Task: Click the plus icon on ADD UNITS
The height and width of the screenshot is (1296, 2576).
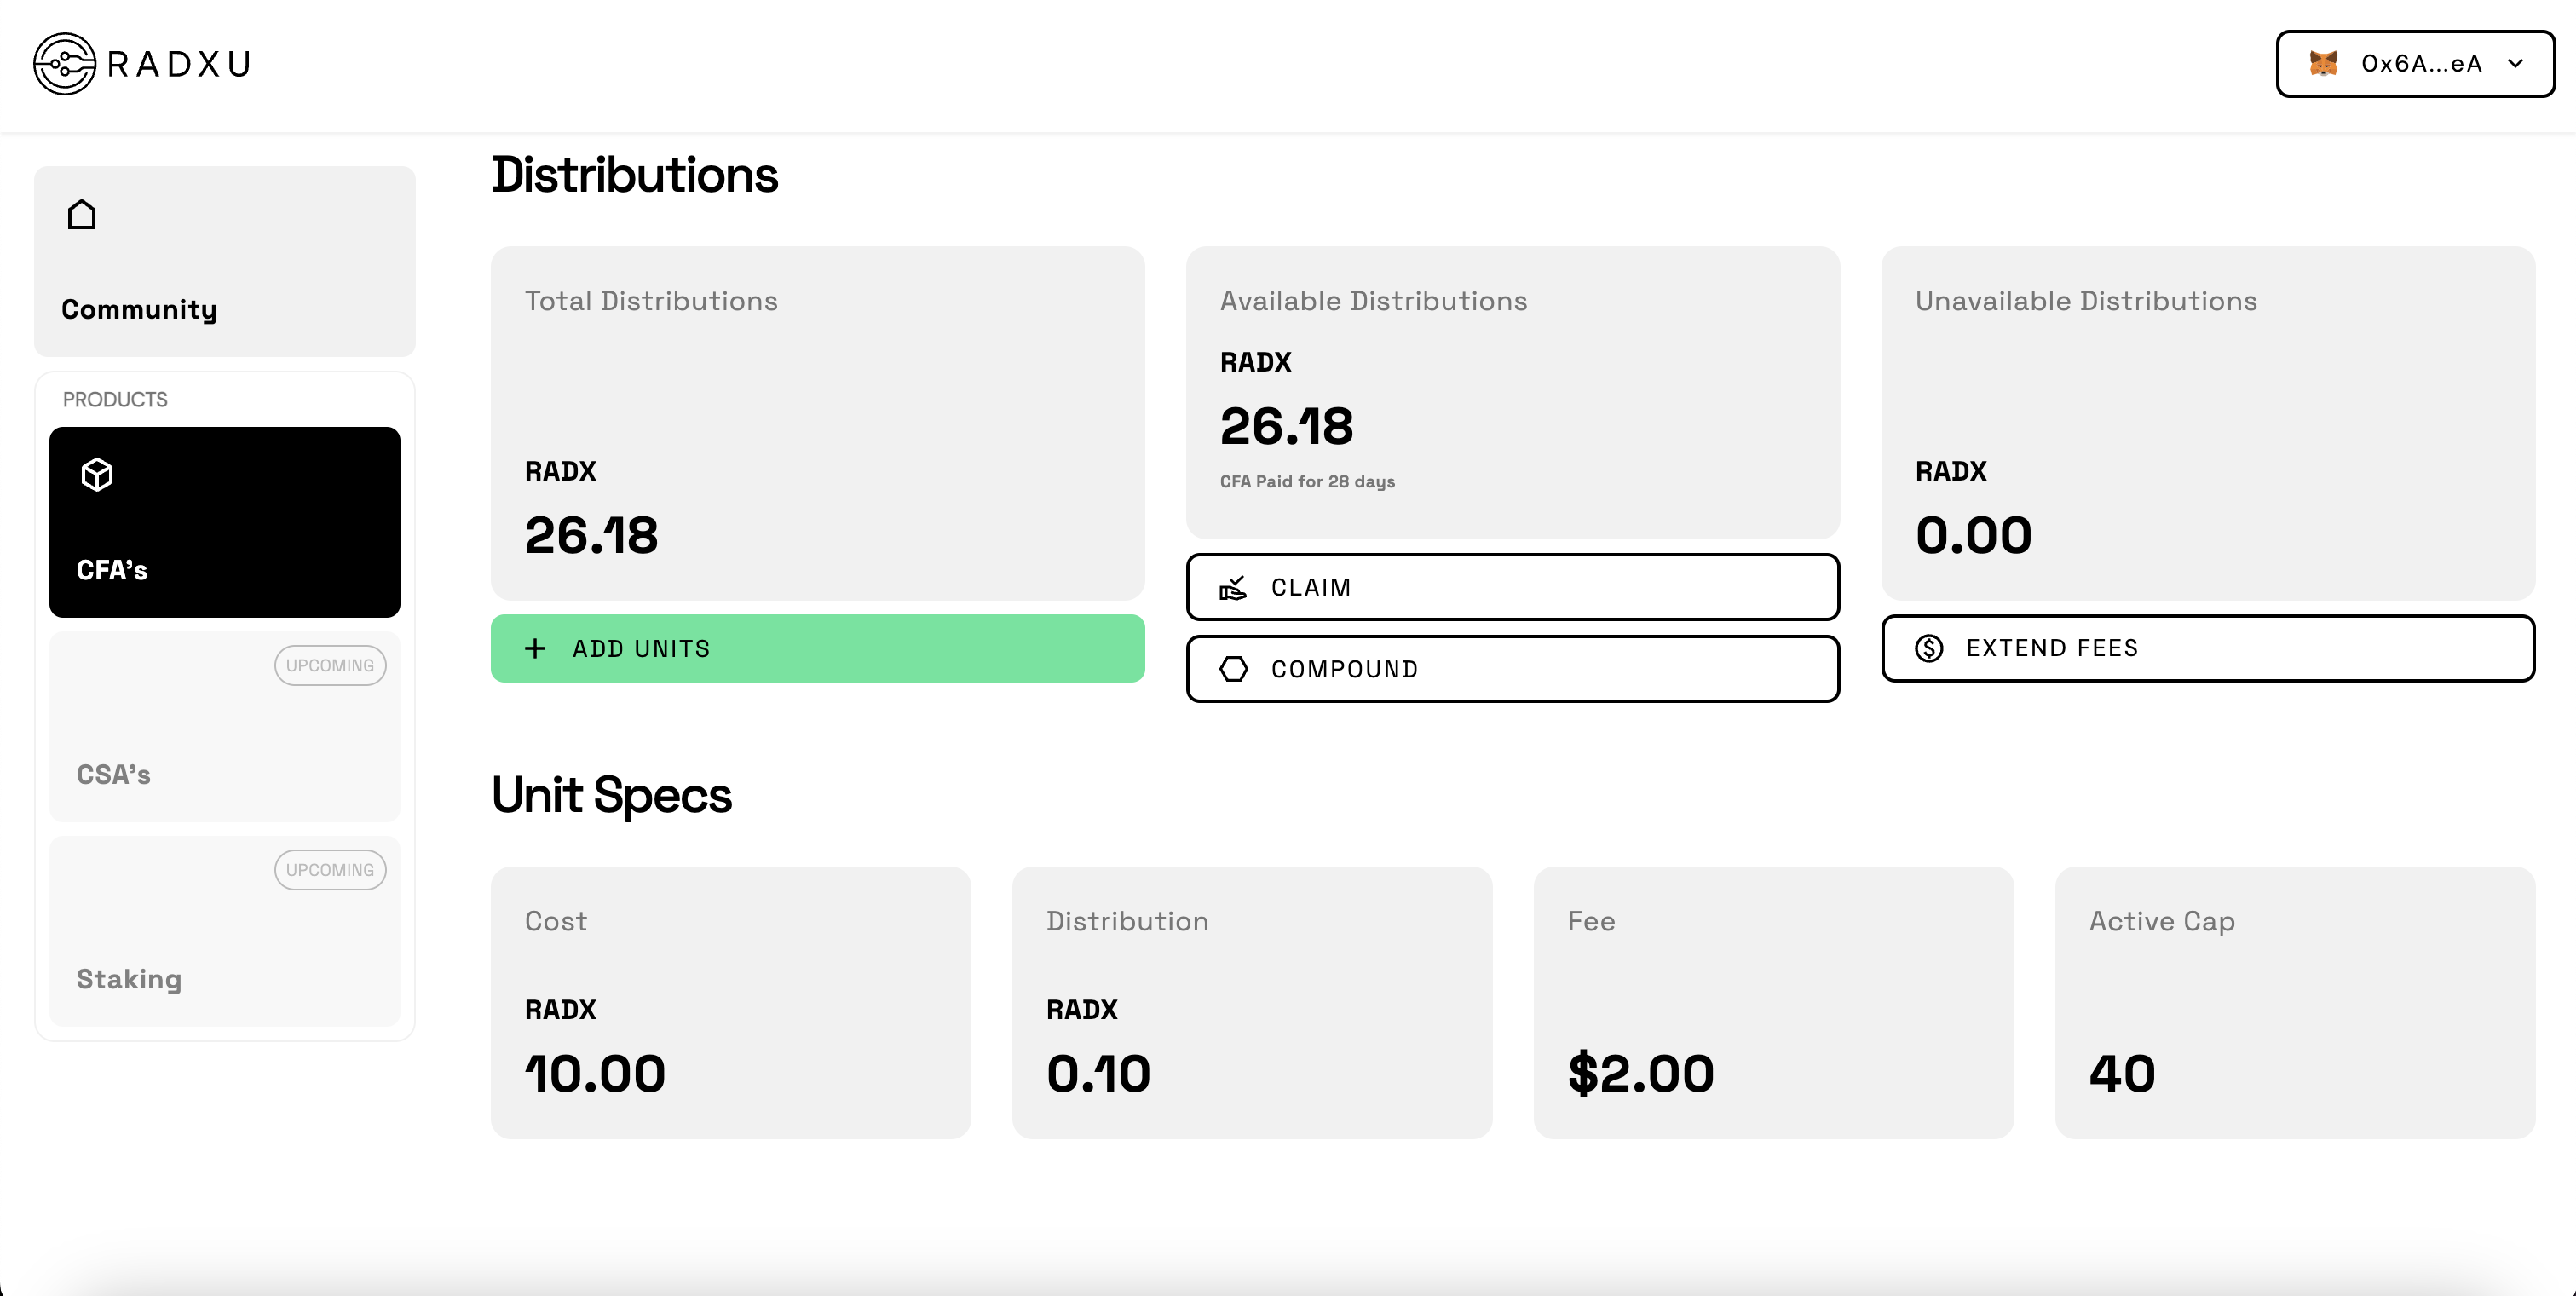Action: [534, 648]
